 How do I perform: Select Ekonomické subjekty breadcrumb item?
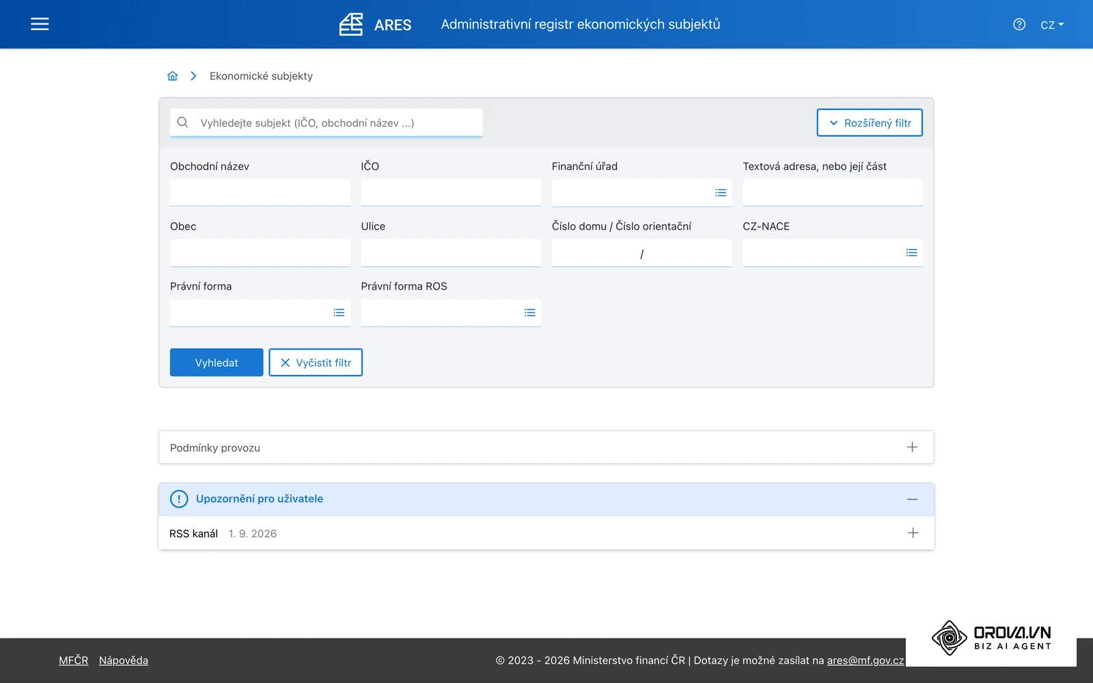point(261,76)
